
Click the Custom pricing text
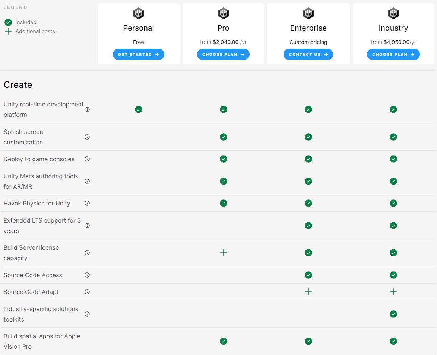(x=308, y=42)
